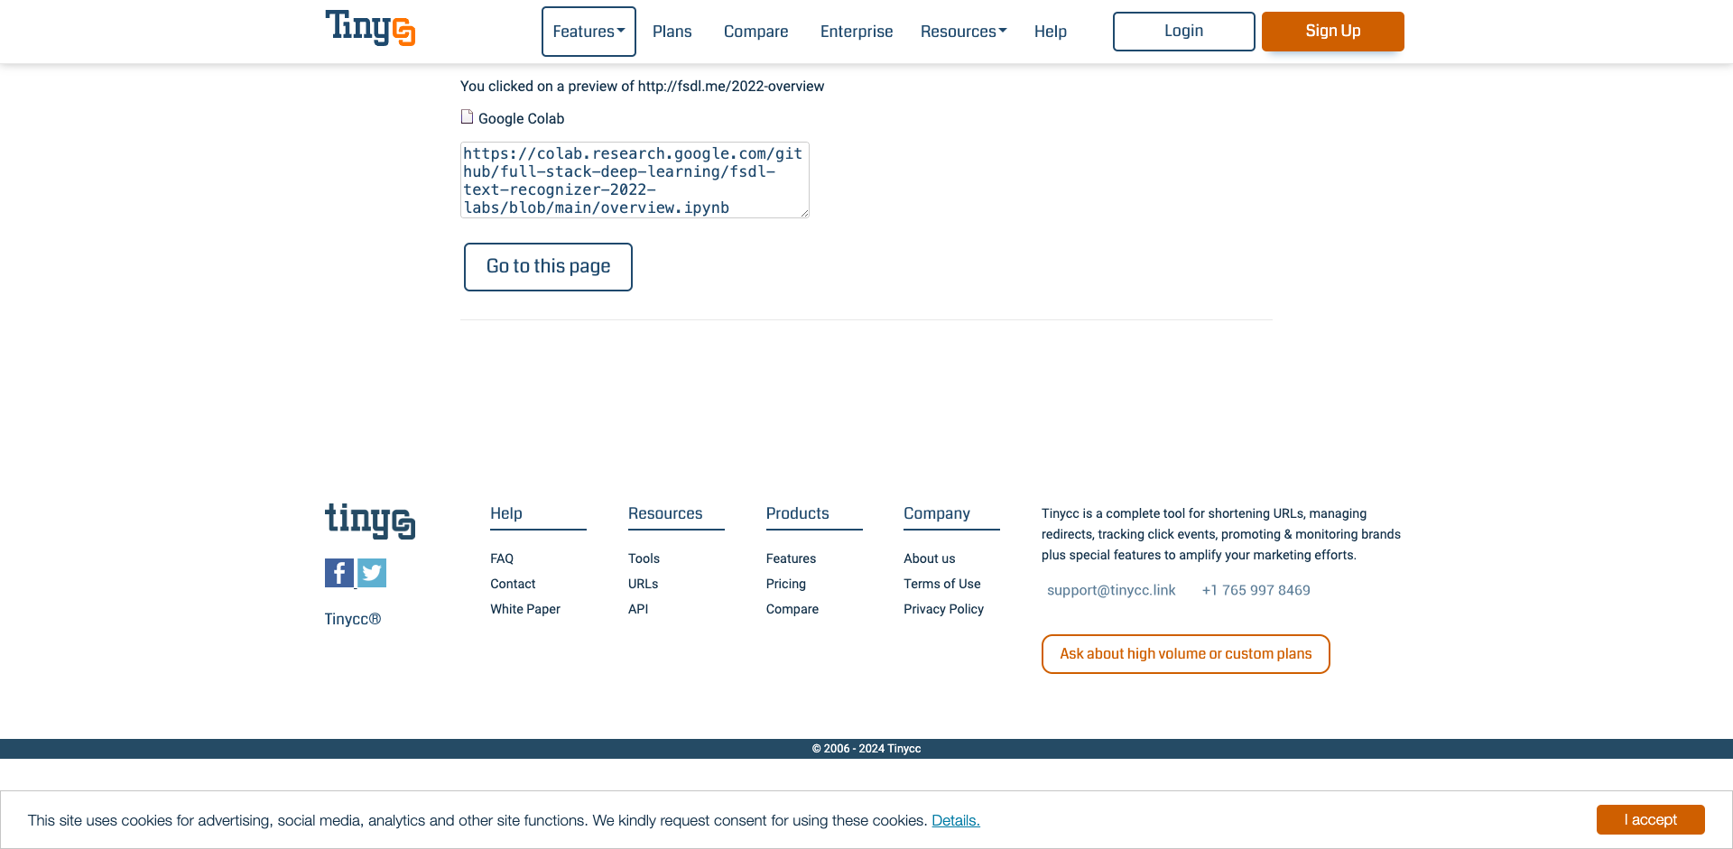Open the URLs footer link
This screenshot has height=849, width=1733.
pyautogui.click(x=643, y=584)
